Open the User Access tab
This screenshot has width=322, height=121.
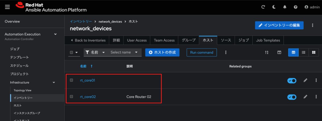click(x=137, y=40)
